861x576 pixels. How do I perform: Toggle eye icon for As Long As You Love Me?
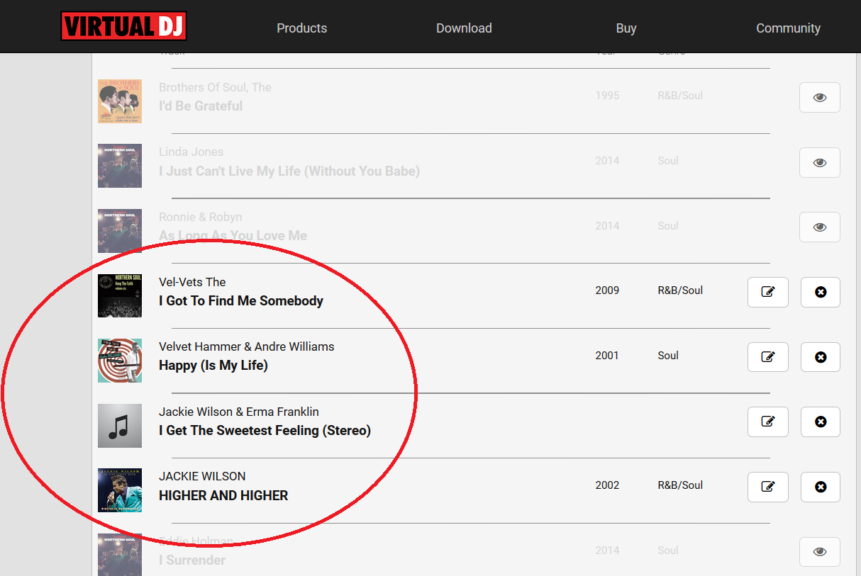click(x=820, y=227)
